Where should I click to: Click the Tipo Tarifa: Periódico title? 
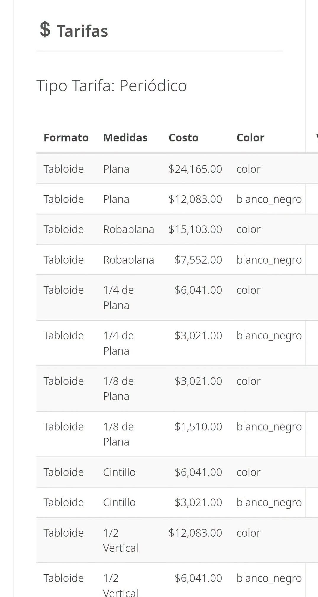coord(112,86)
